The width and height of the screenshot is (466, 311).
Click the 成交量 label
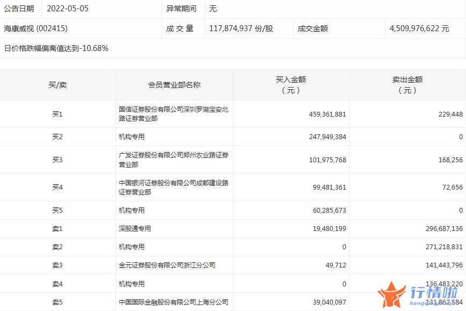point(180,28)
